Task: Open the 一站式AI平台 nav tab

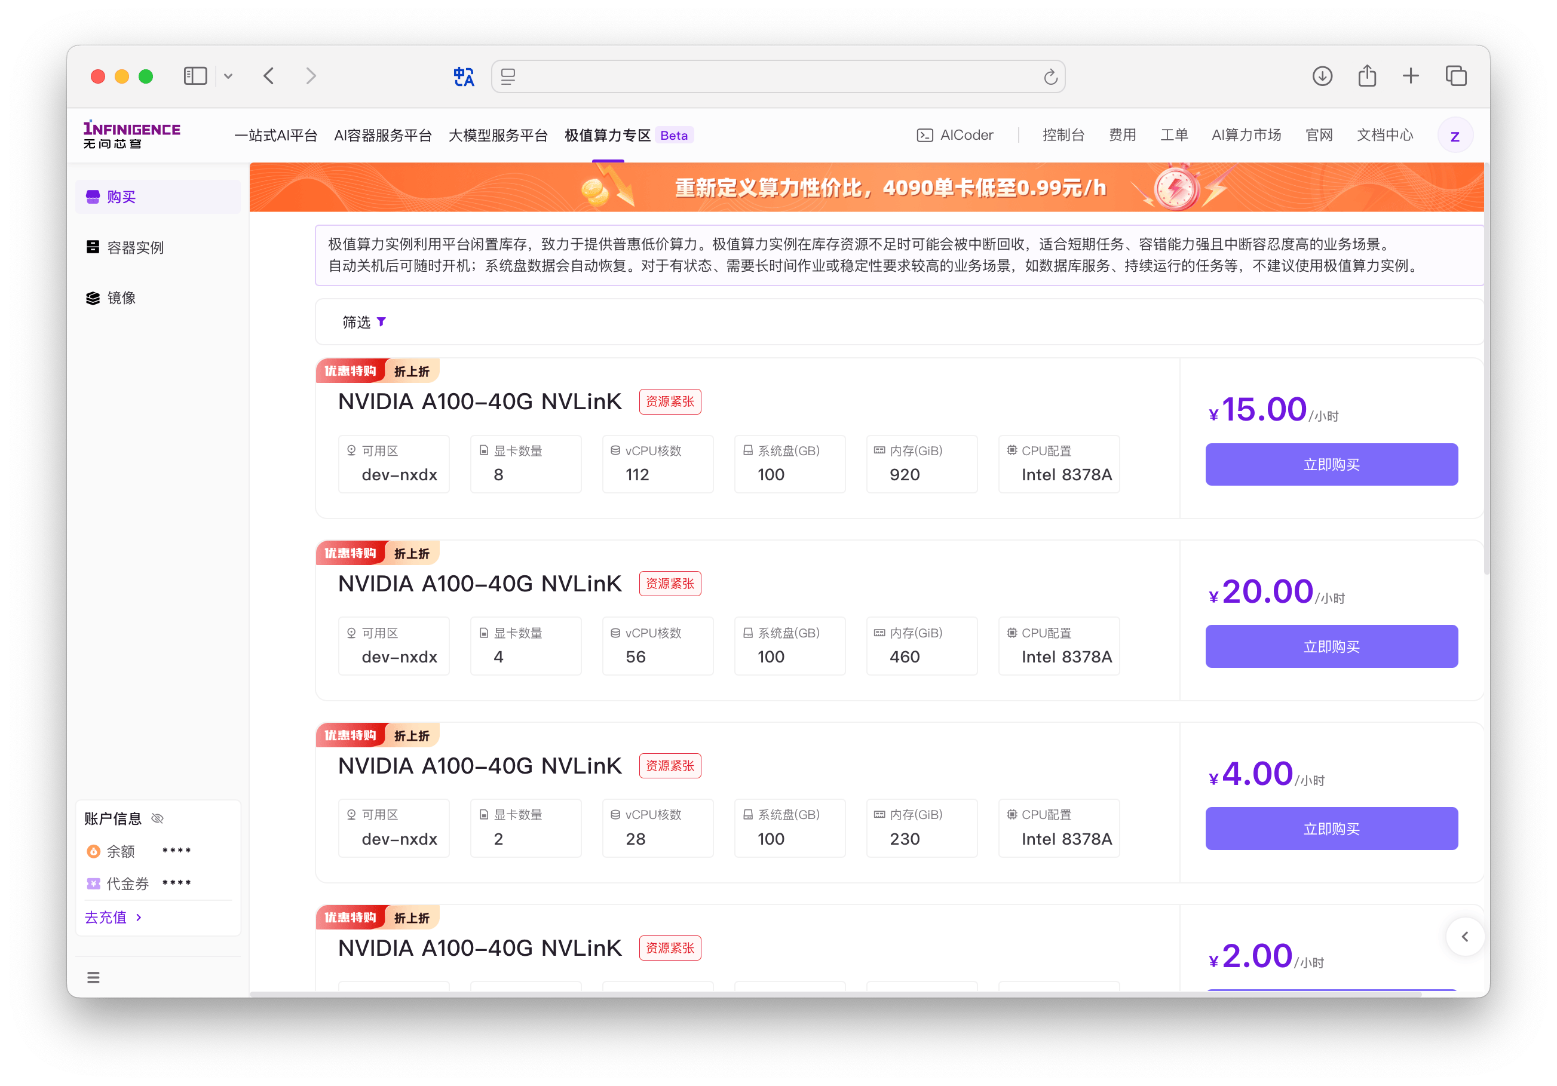Action: pos(276,135)
